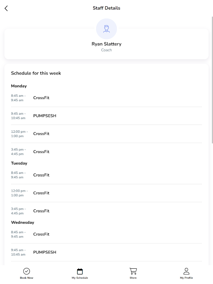
Task: Open Tuesday 8:45 am CrossFit class
Action: pos(41,175)
